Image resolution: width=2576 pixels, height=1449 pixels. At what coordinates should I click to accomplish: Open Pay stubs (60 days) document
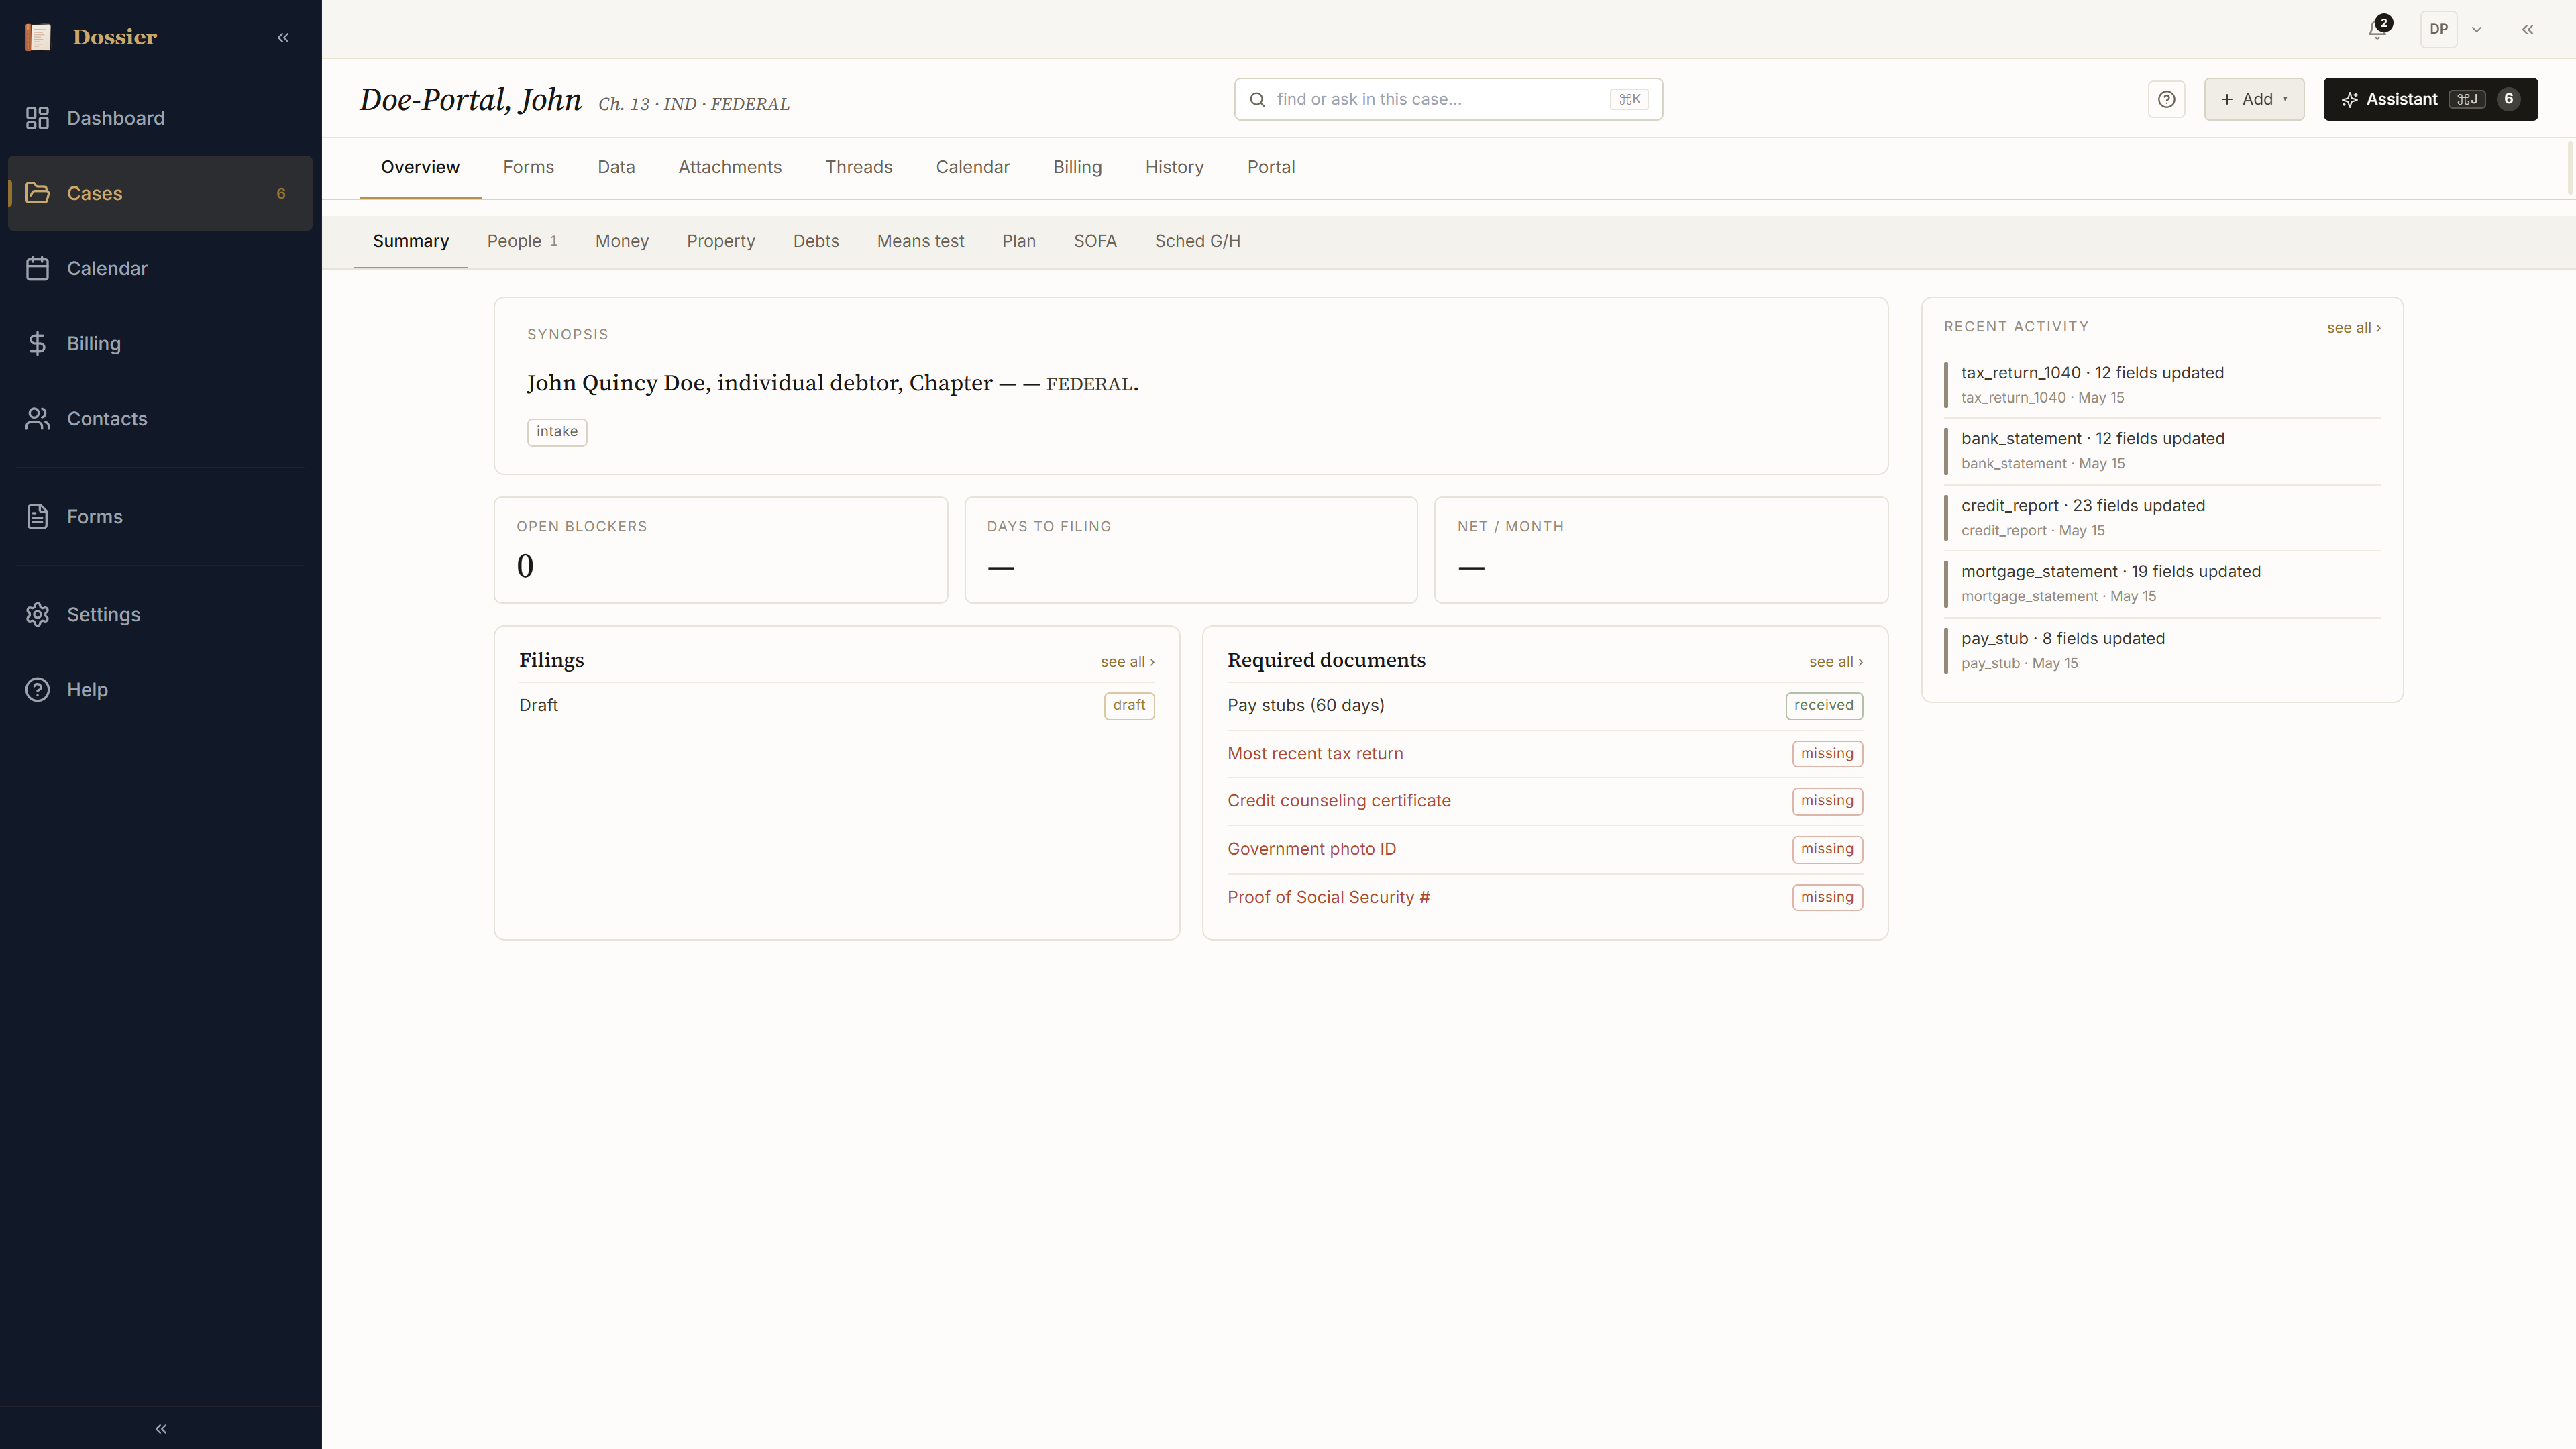click(1545, 706)
